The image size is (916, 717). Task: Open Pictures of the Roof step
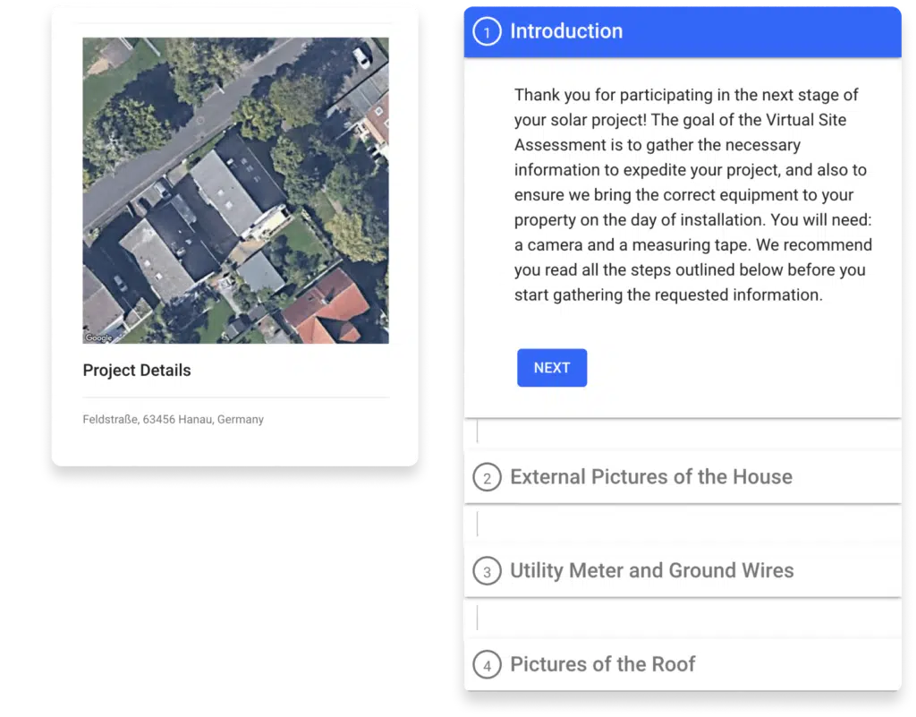[683, 664]
